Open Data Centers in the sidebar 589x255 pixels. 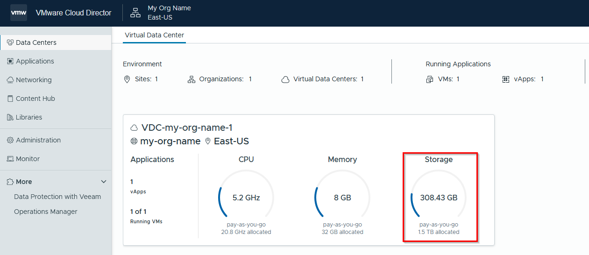point(56,42)
